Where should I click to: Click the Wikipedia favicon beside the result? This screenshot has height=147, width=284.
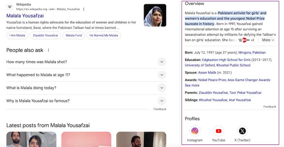point(10,7)
